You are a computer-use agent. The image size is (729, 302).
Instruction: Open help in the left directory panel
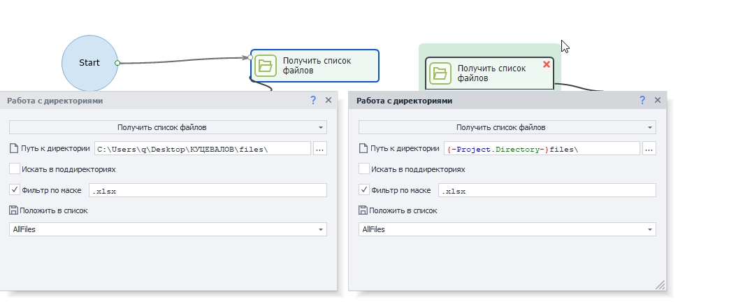click(313, 101)
